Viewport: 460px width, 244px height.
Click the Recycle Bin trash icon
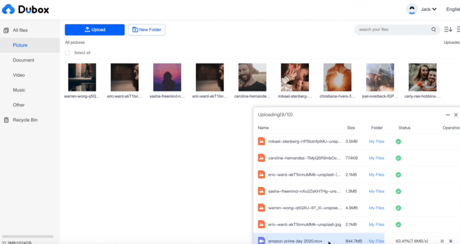tap(6, 120)
